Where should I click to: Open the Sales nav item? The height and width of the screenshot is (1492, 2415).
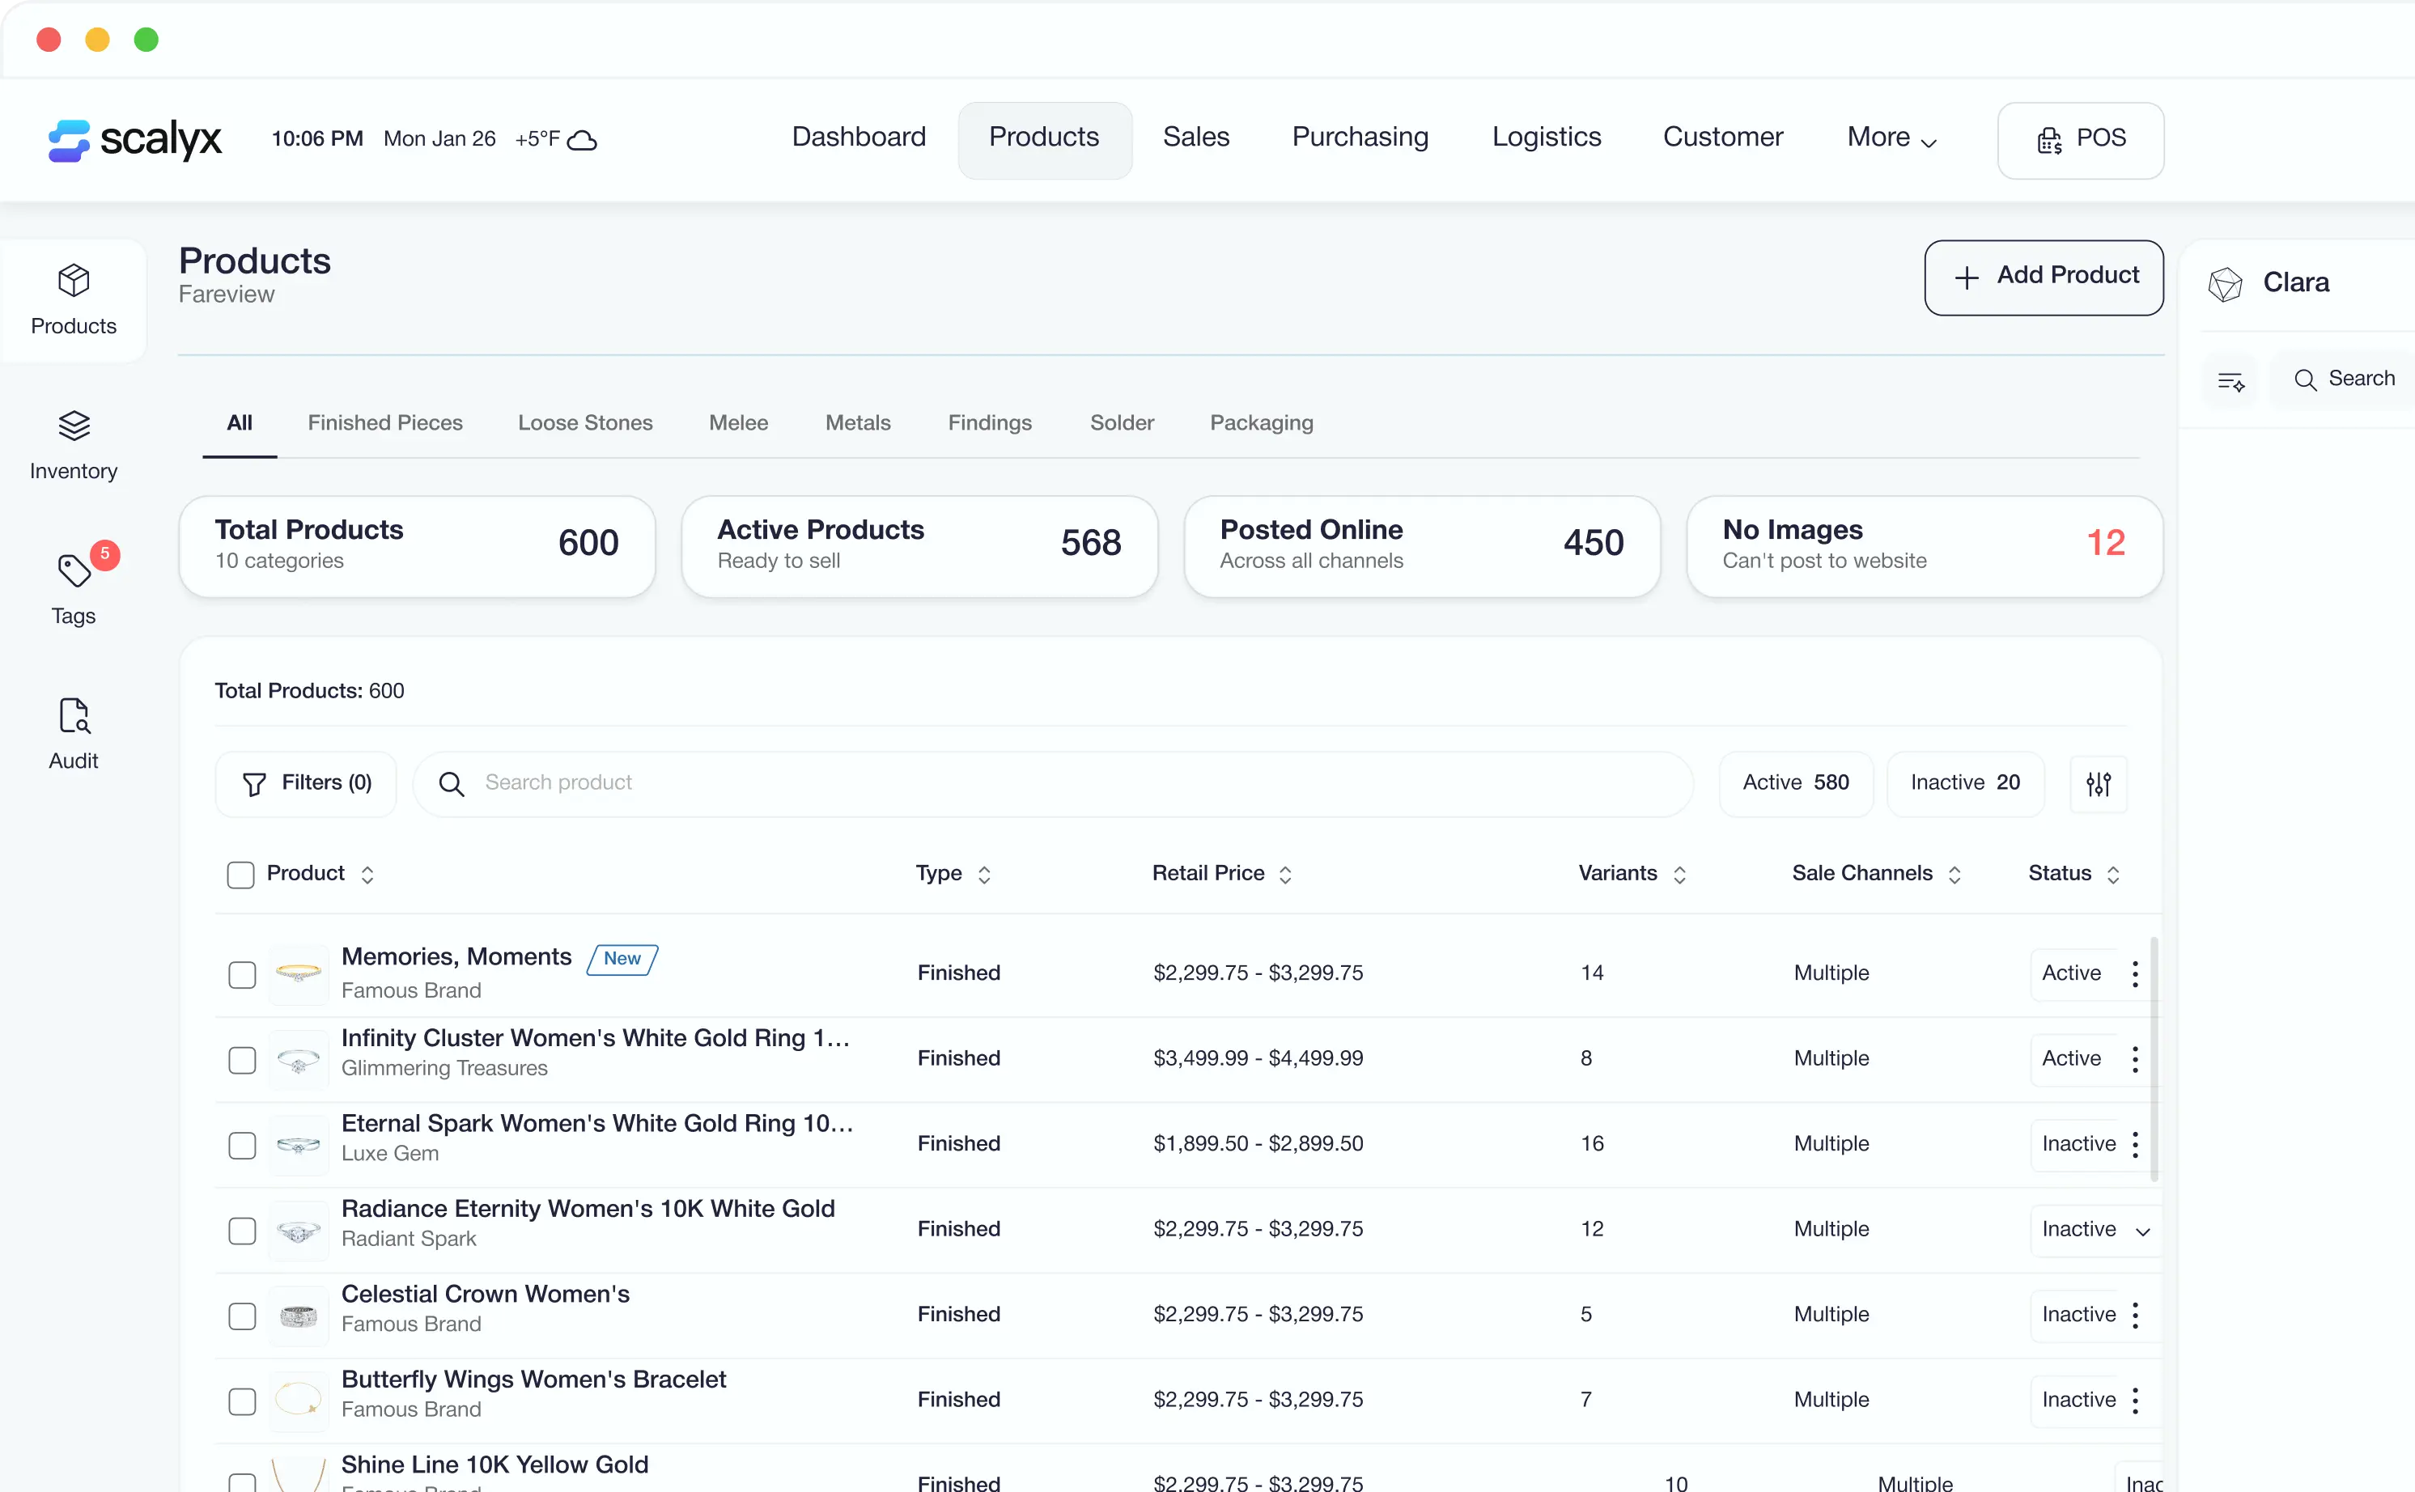[1195, 138]
